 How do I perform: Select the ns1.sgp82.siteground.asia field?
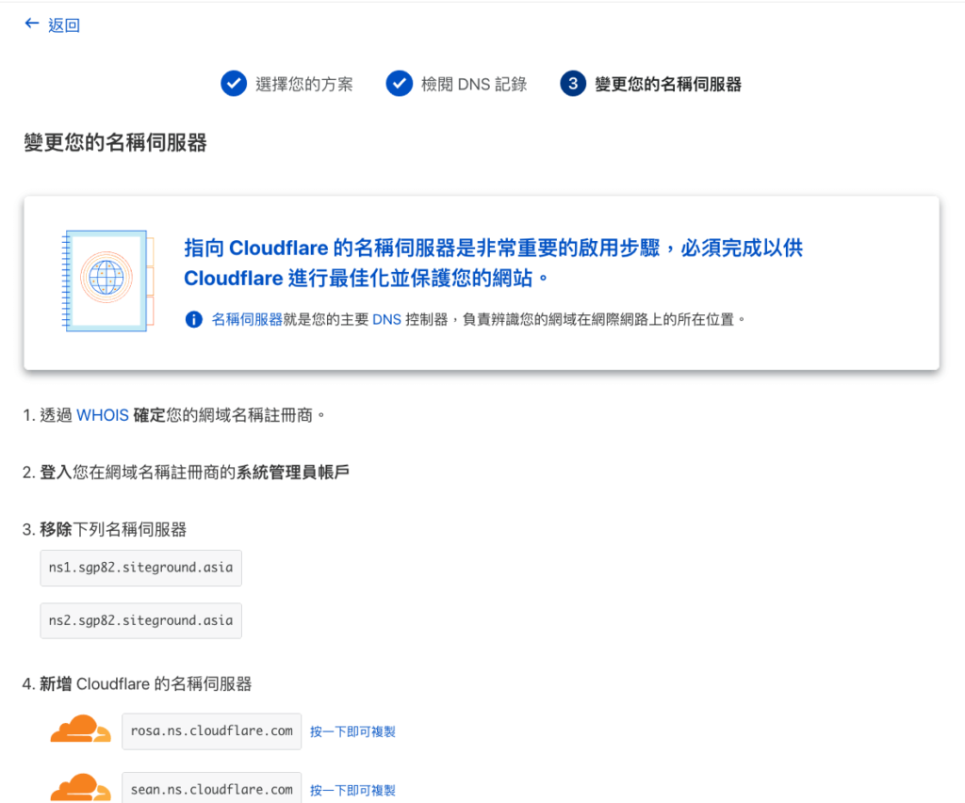[x=141, y=569]
